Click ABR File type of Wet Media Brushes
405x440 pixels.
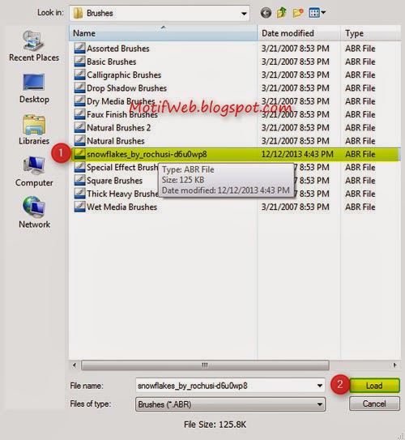pyautogui.click(x=360, y=207)
